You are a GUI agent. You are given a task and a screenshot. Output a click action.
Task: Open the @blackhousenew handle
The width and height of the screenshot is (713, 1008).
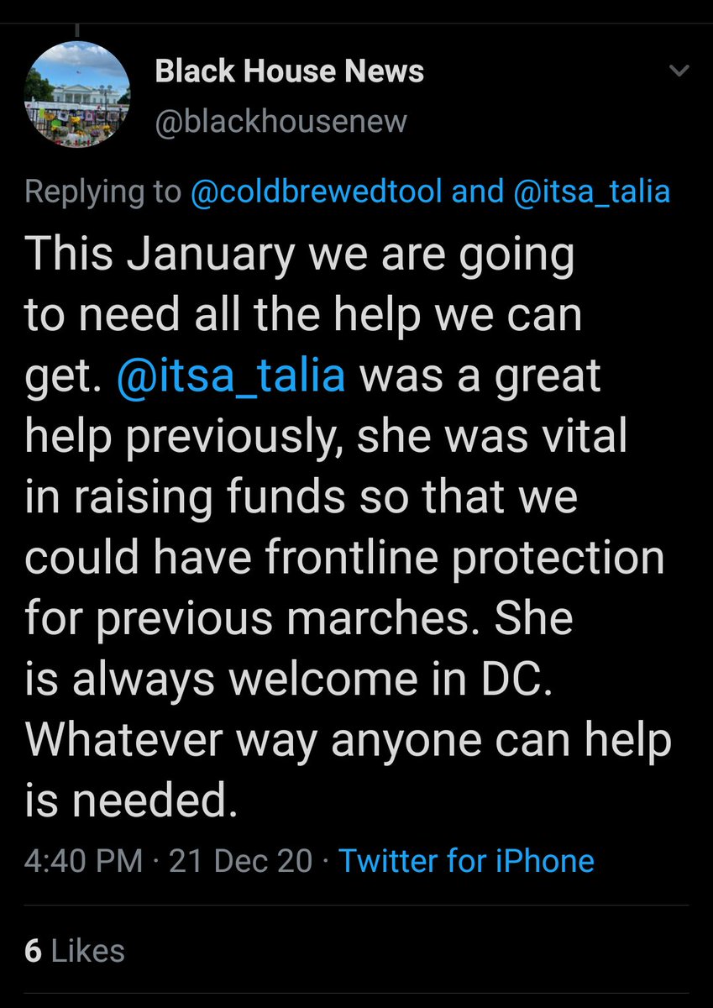(280, 121)
